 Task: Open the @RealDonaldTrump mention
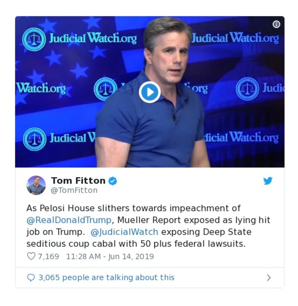(69, 220)
